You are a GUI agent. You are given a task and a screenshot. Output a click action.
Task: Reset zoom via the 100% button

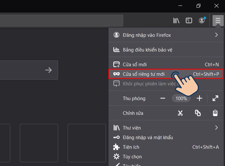(181, 98)
